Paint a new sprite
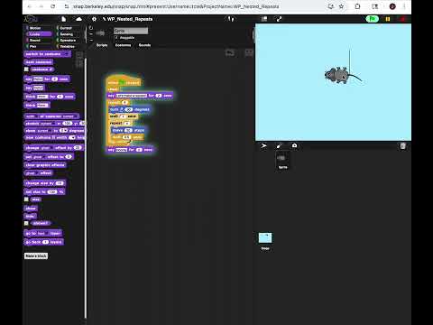 pos(279,146)
